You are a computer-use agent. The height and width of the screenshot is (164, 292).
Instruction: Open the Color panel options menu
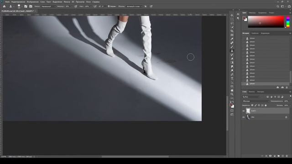point(290,13)
